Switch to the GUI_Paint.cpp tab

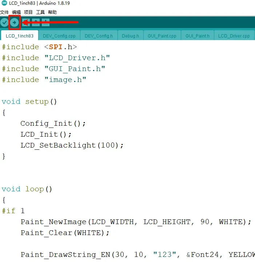[x=162, y=36]
